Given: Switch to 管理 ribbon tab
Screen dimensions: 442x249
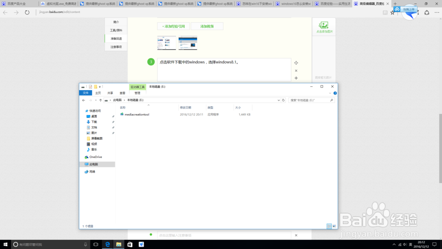Looking at the screenshot, I should [137, 93].
